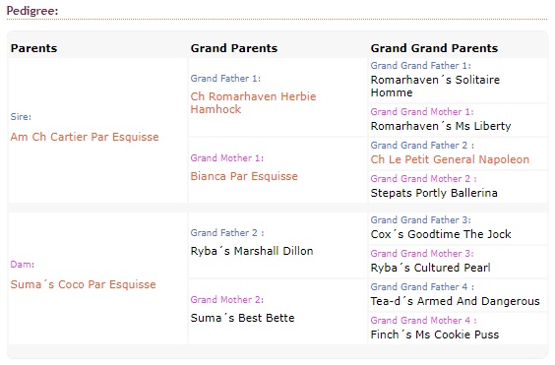Click the Parents column header
This screenshot has height=365, width=555.
(x=33, y=48)
